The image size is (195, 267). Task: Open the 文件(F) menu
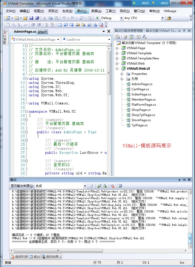click(11, 11)
